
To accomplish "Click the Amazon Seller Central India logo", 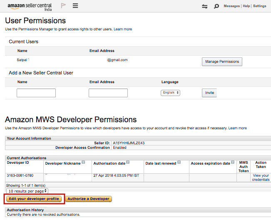I will pyautogui.click(x=30, y=7).
